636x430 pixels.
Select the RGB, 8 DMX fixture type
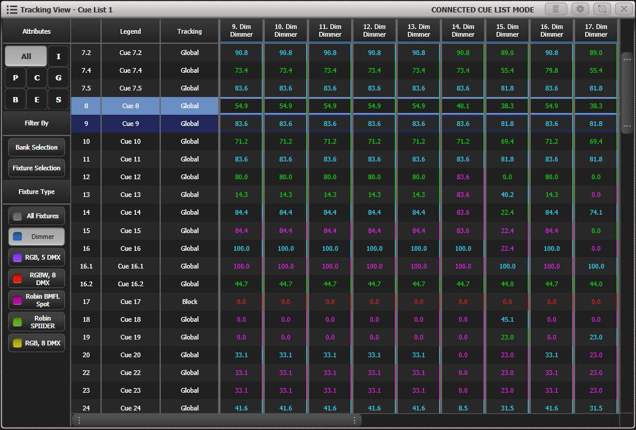coord(36,342)
